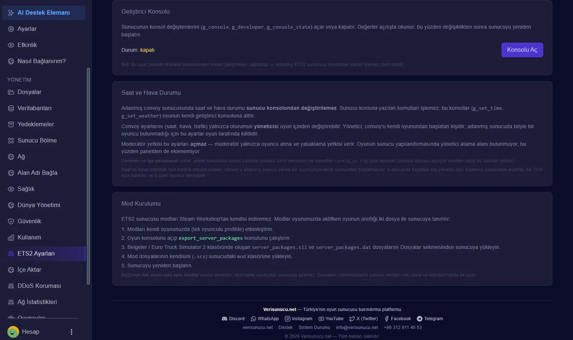
Task: Click the info@verisunucu.net email link
Action: (357, 328)
